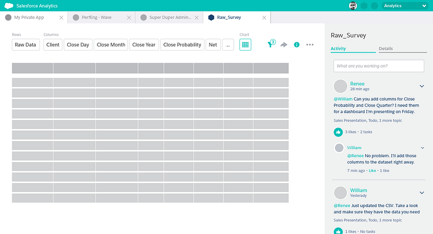The image size is (433, 234).
Task: Expand options chevron on William's Yesterday post
Action: point(422,192)
